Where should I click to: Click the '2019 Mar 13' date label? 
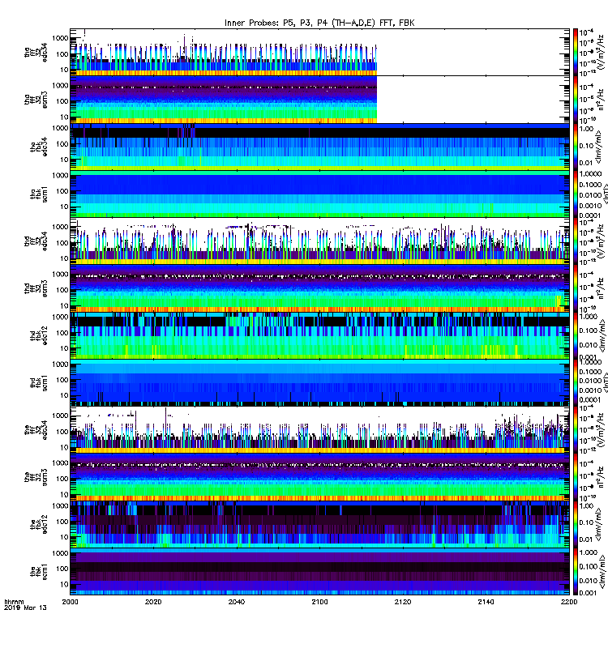(x=25, y=608)
